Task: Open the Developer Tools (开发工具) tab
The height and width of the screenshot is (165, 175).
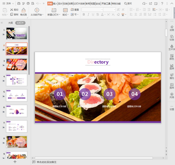Action: [106, 3]
